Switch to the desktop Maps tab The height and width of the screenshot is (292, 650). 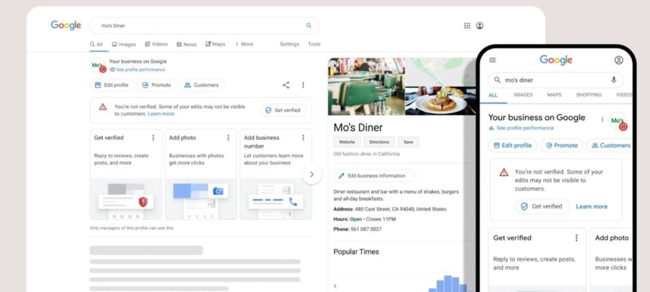coord(215,44)
